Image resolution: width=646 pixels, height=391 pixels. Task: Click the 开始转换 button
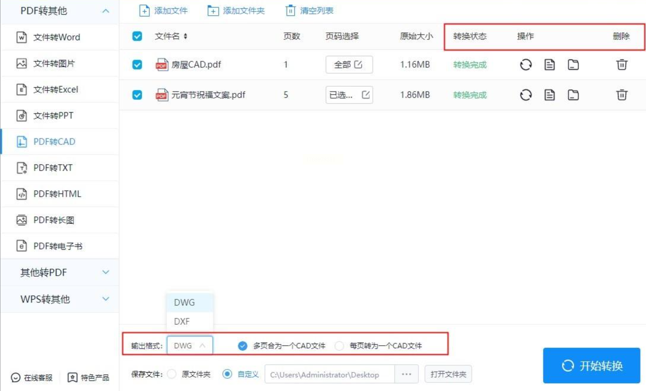tap(591, 365)
